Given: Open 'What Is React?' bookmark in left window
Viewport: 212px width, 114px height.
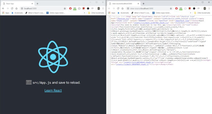Looking at the screenshot, I should pyautogui.click(x=35, y=13).
